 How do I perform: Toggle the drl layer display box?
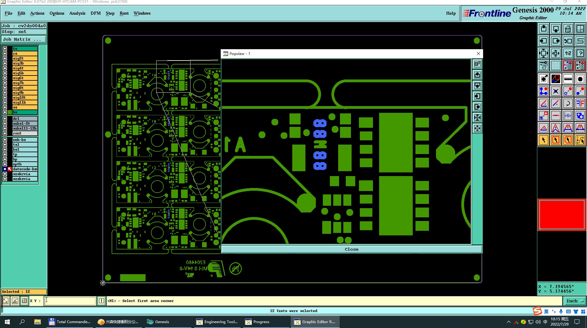click(5, 119)
